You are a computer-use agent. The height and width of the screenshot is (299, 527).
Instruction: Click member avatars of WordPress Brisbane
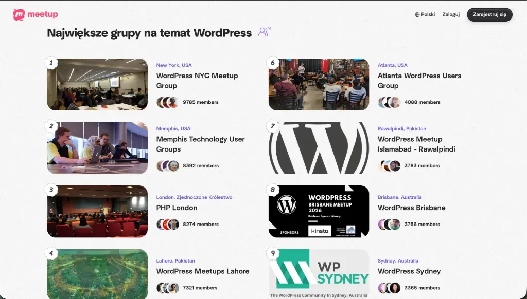pos(389,225)
